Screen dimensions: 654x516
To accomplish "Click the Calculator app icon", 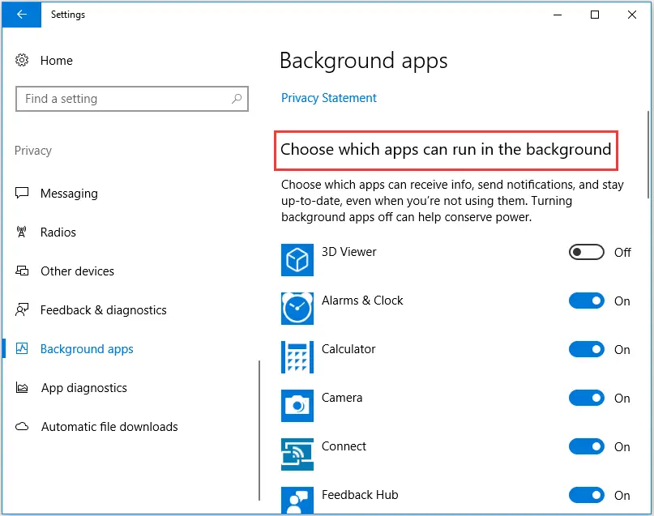I will tap(297, 357).
